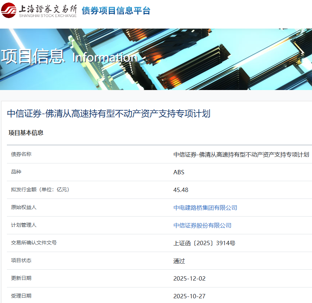Select the 更新日期 row label
312x303 pixels.
pyautogui.click(x=21, y=278)
